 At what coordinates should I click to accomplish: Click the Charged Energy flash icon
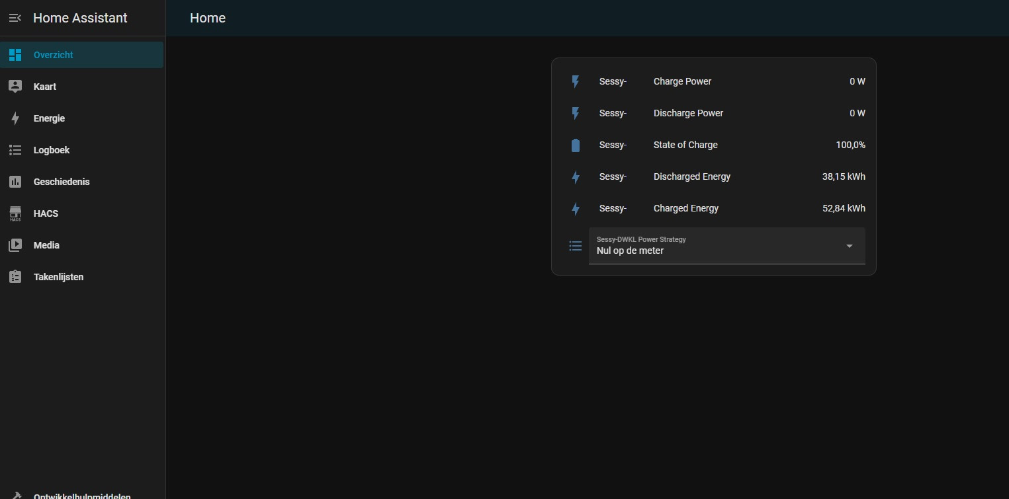(x=576, y=208)
